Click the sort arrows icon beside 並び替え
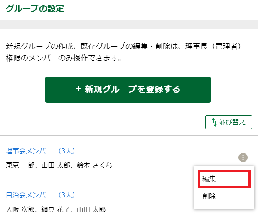The height and width of the screenshot is (224, 258). point(214,122)
